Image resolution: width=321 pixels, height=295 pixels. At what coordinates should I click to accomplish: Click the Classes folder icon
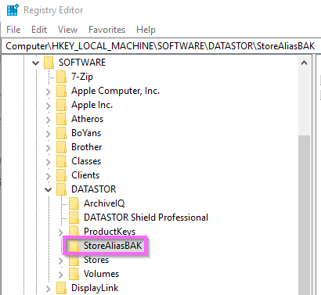click(x=61, y=161)
